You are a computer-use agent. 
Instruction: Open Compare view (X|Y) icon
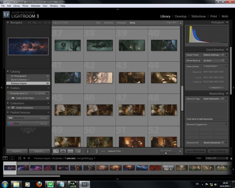point(70,151)
